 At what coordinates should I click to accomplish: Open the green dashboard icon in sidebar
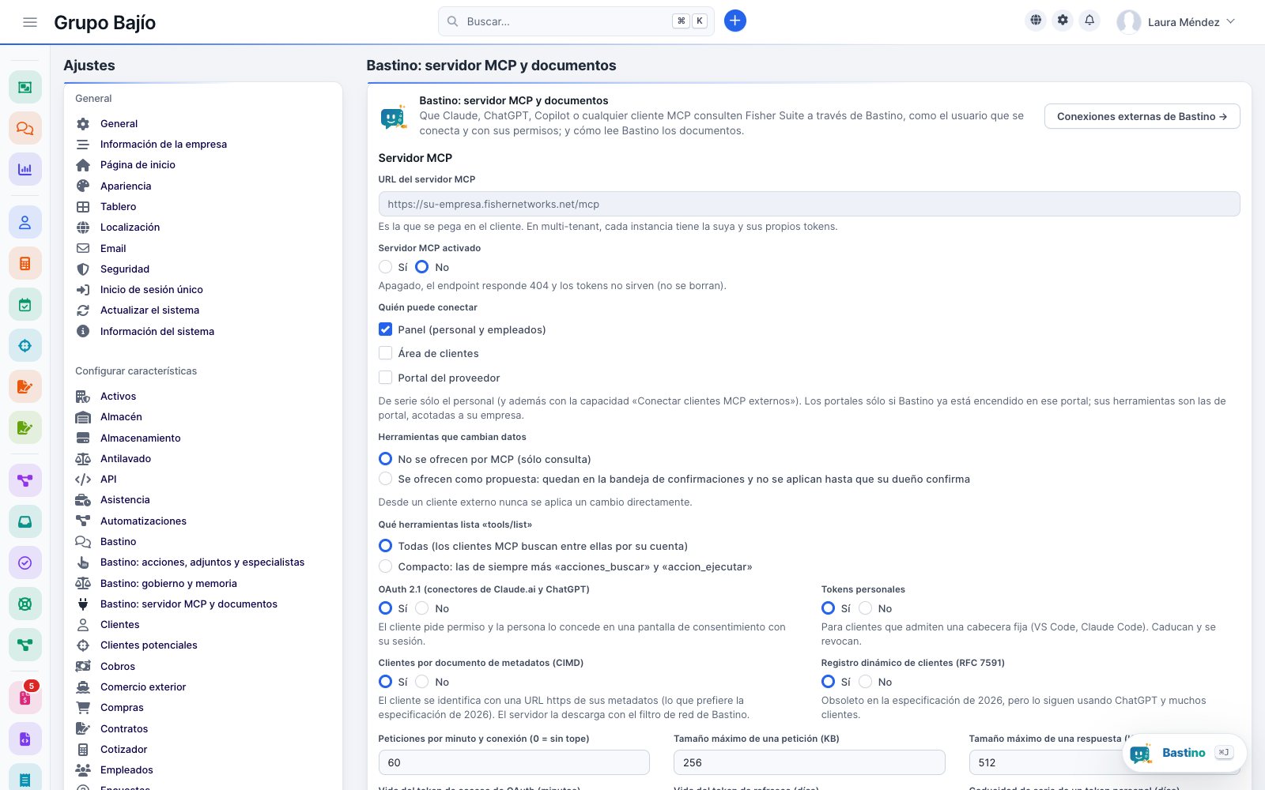tap(25, 87)
